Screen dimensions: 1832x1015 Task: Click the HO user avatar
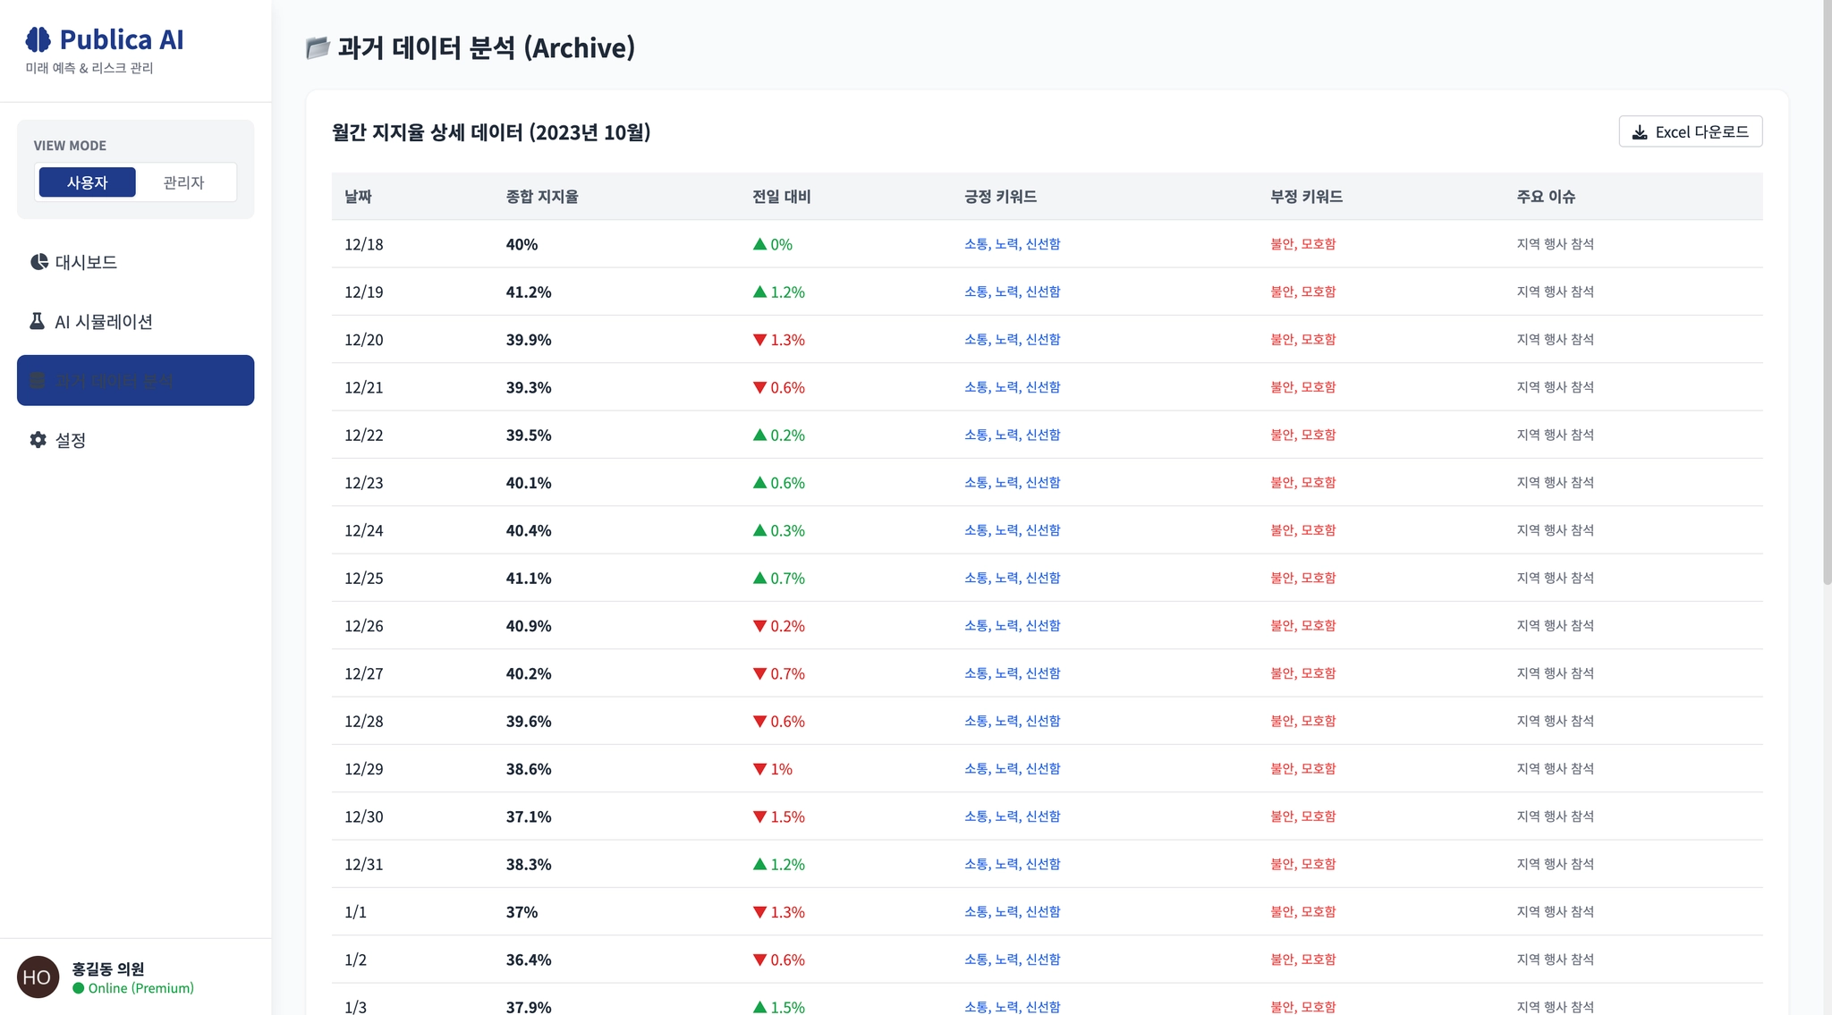[x=38, y=977]
